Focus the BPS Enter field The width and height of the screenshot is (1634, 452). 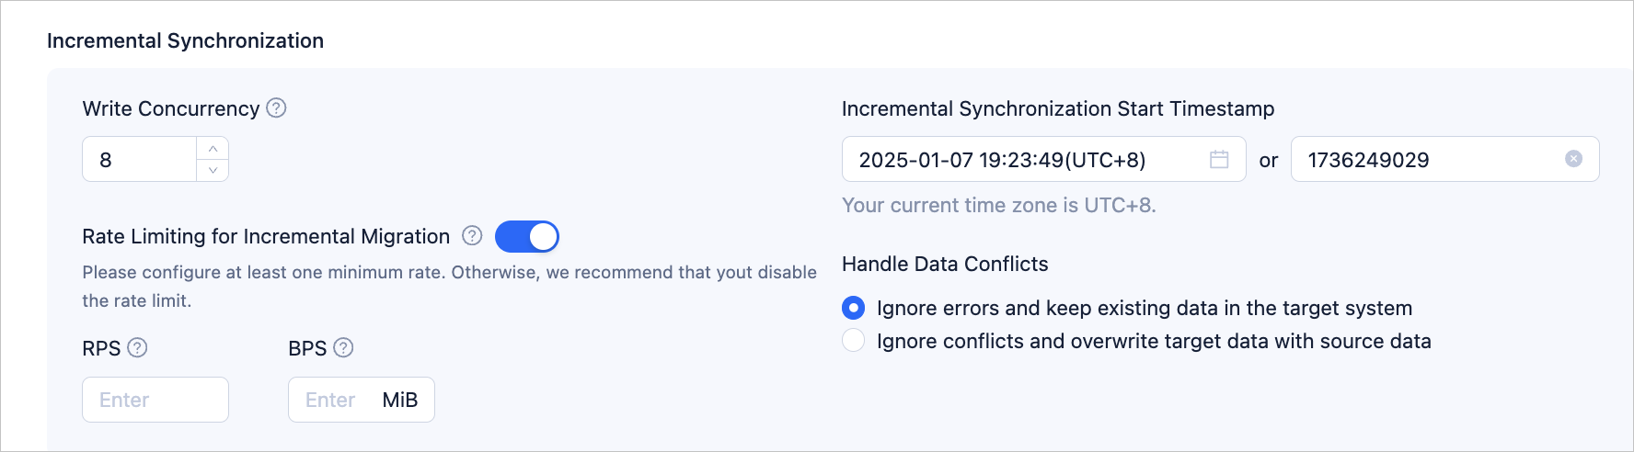click(329, 400)
